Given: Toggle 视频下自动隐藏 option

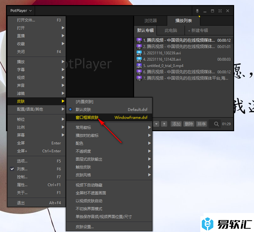Looking at the screenshot, I should [109, 185].
